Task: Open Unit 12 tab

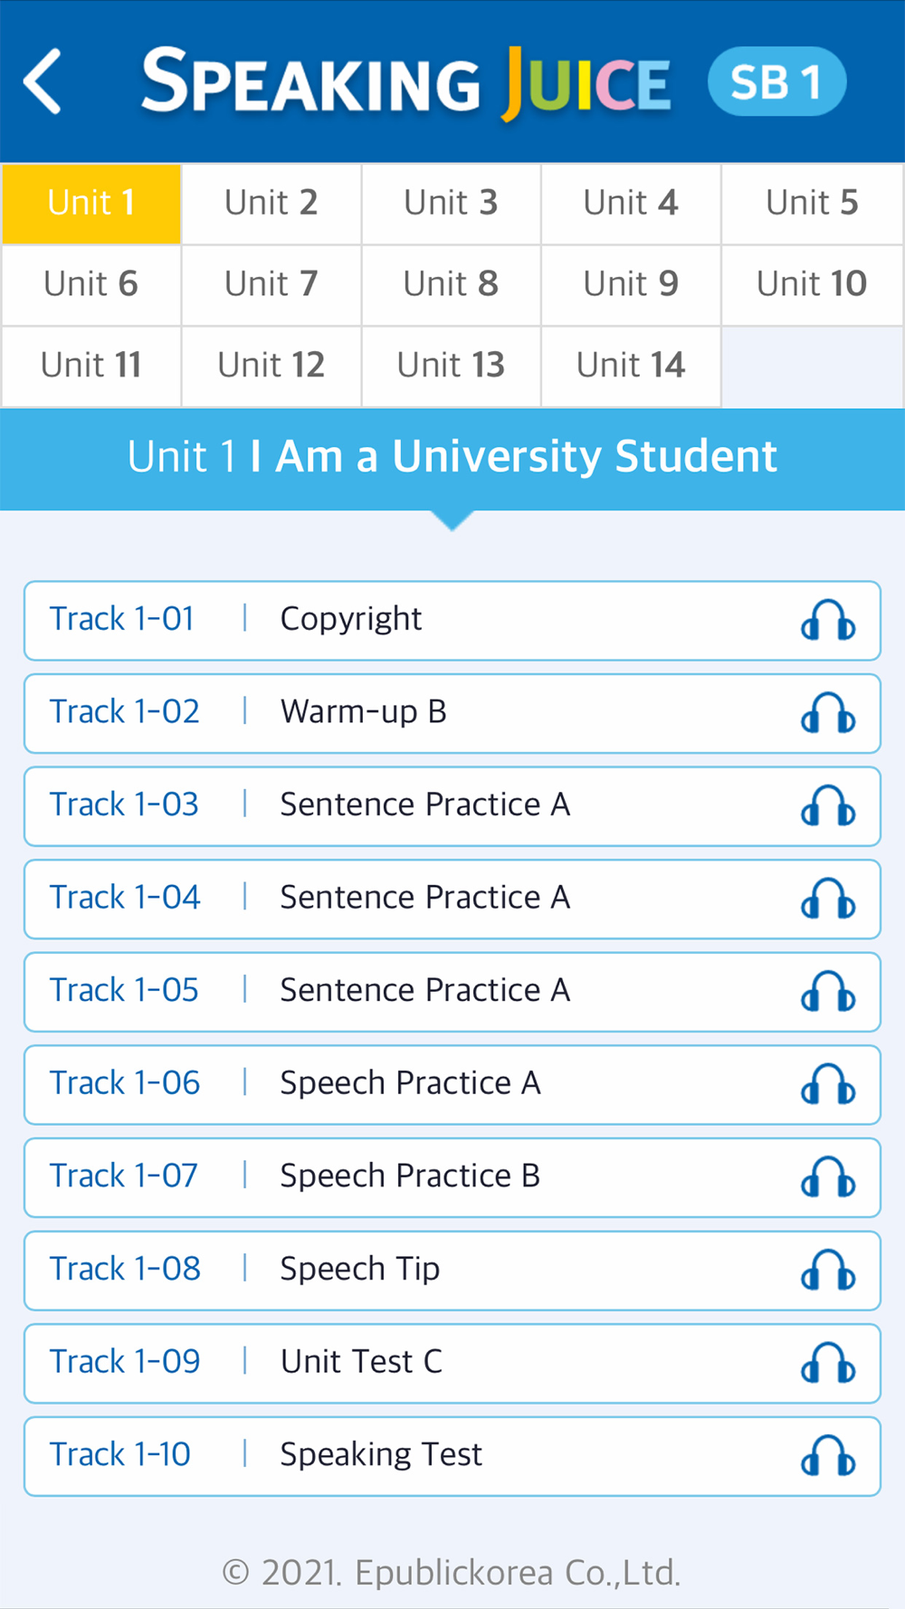Action: 271,366
